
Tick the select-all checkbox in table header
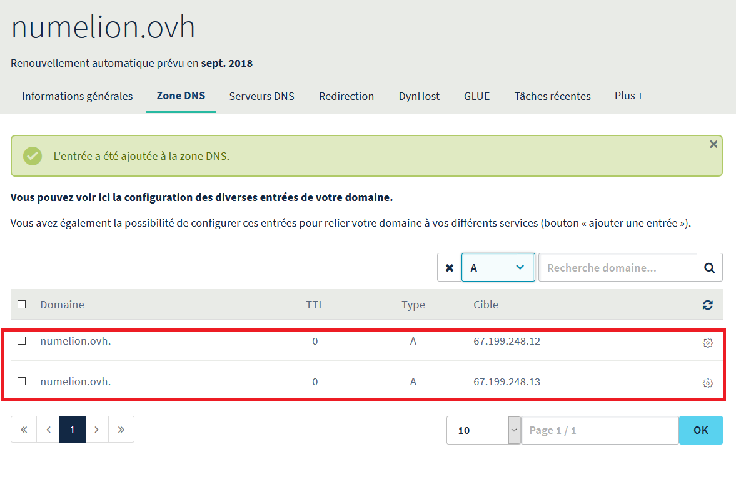pos(22,304)
